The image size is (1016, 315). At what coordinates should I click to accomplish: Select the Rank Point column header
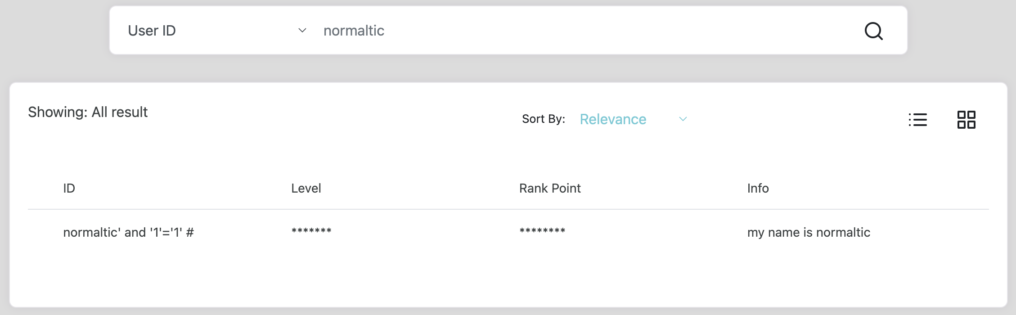click(x=550, y=188)
